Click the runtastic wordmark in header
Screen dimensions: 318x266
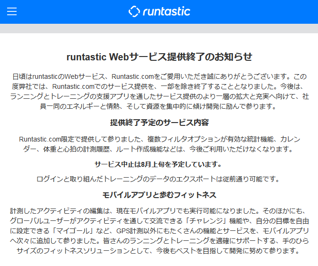[x=166, y=11]
